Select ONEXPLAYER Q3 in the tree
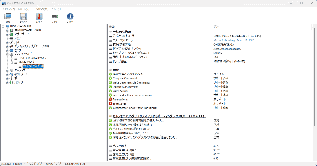This screenshot has width=317, height=166. (x=33, y=66)
